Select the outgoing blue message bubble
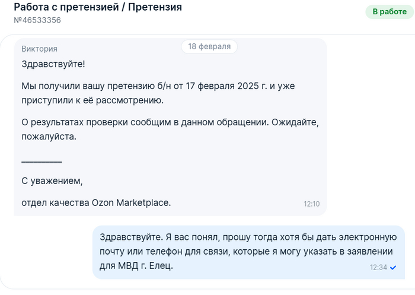 (x=248, y=252)
